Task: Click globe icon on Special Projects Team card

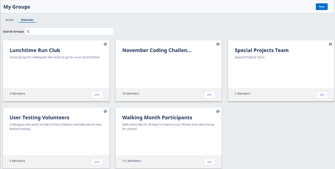Action: (330, 44)
